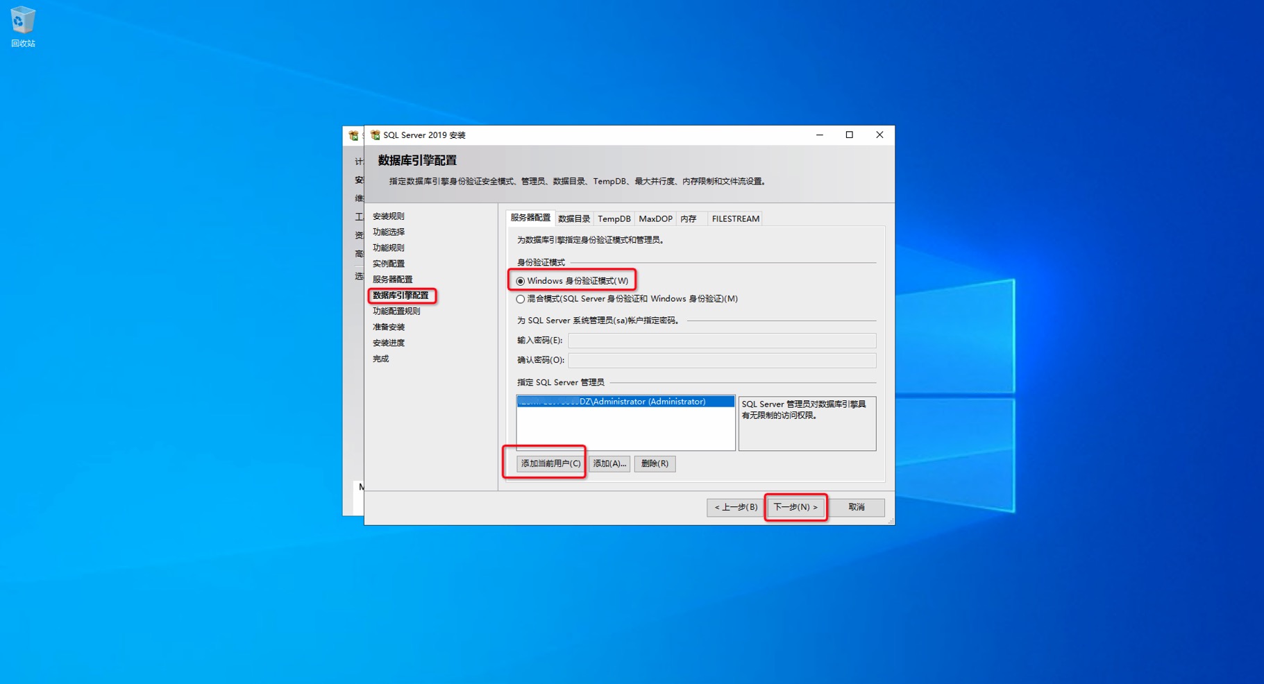Viewport: 1264px width, 684px height.
Task: Click 功能选择 step in sidebar
Action: pos(388,232)
